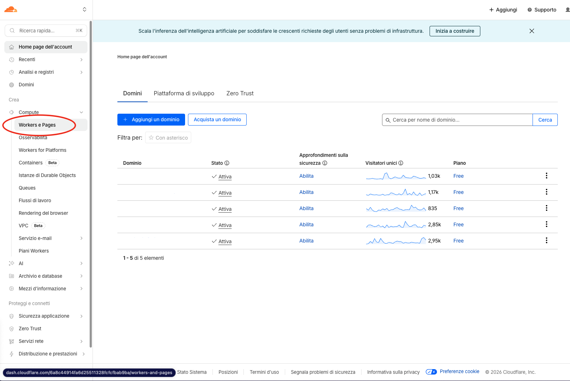Open Piani Workers
This screenshot has height=381, width=570.
click(x=34, y=251)
